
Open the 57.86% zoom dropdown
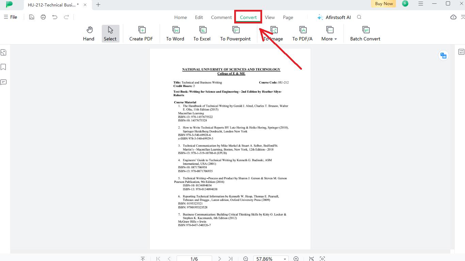click(x=271, y=259)
